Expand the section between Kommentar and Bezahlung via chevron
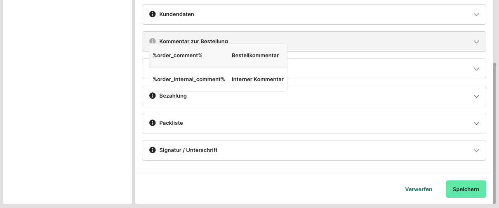The height and width of the screenshot is (208, 499). pos(476,69)
